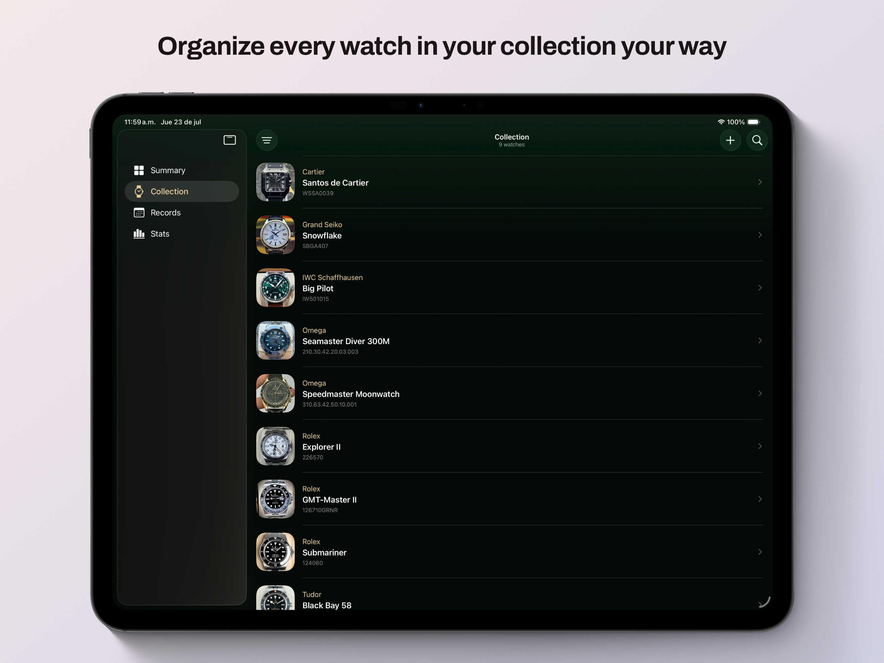Viewport: 884px width, 663px height.
Task: Click the 9 watches subtitle
Action: (x=512, y=145)
